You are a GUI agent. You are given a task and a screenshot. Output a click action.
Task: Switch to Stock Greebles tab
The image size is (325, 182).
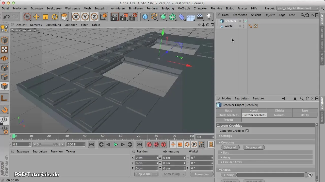[x=229, y=115]
